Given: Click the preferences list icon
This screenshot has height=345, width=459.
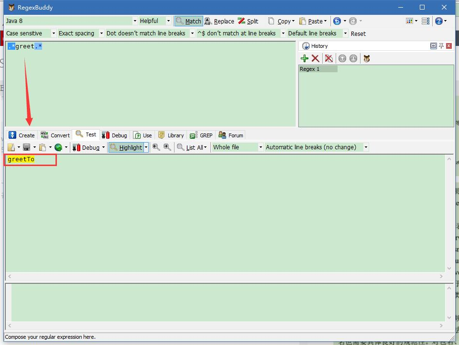Looking at the screenshot, I should point(426,21).
